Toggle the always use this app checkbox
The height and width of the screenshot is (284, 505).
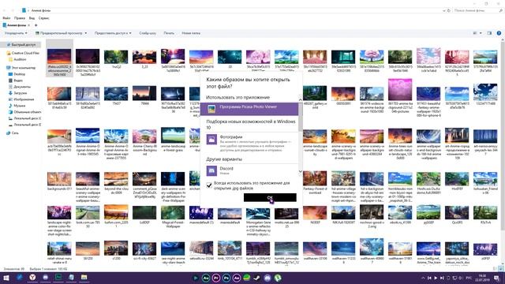pyautogui.click(x=209, y=185)
